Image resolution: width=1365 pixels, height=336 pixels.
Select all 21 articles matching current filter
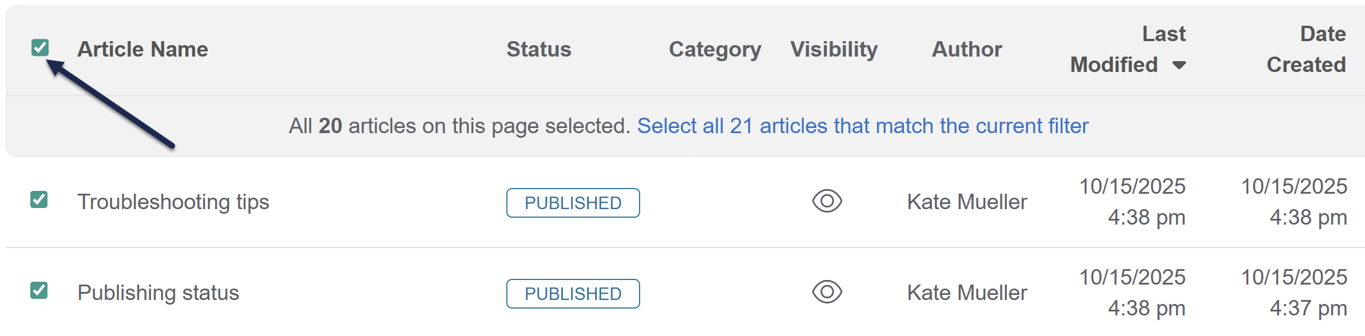(862, 126)
